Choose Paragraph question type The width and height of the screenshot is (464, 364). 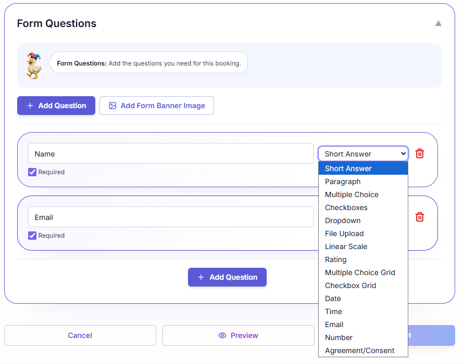tap(363, 181)
